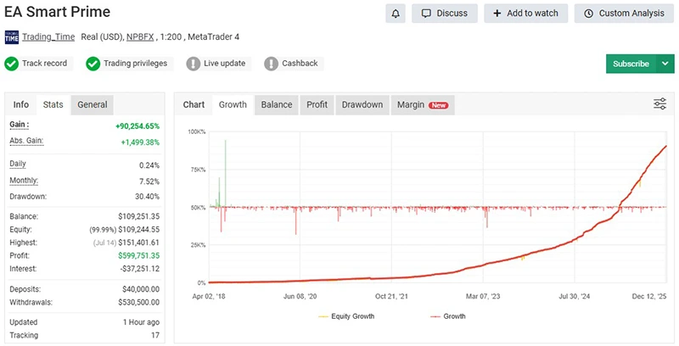Click the Abs. Gain label

(26, 141)
